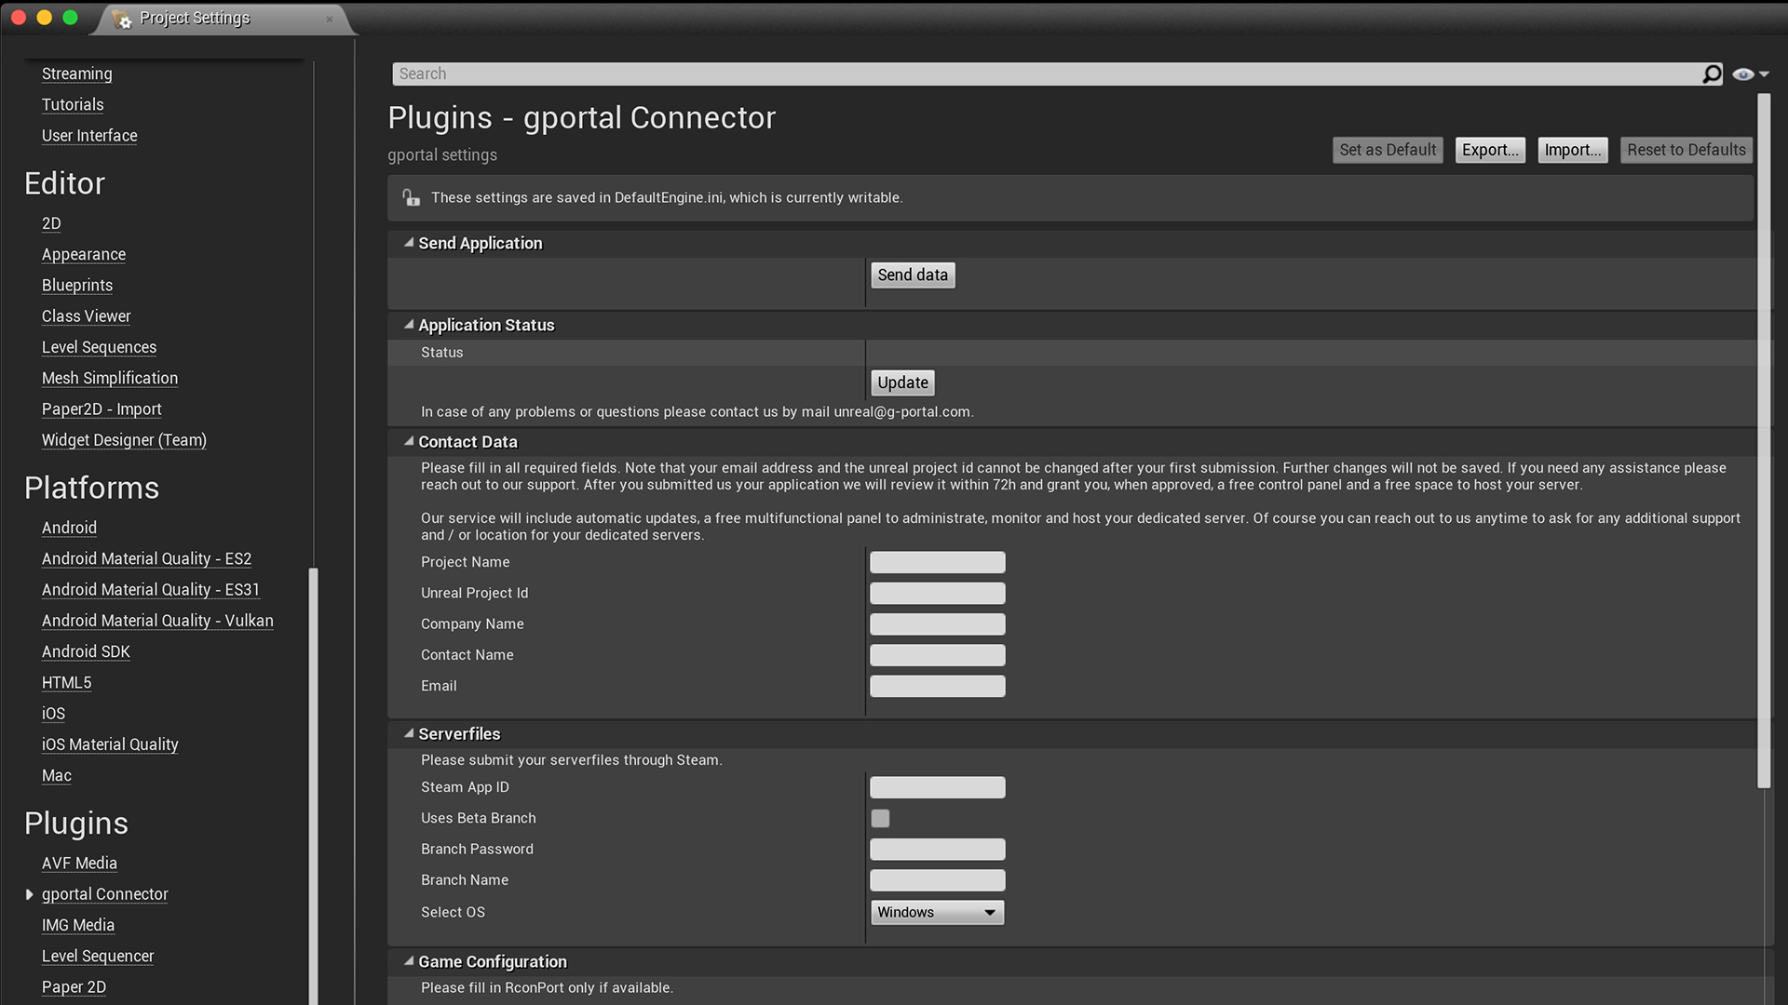Collapse the Send Application section
1788x1005 pixels.
[409, 243]
